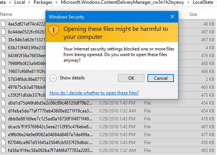Select file icon beside 6c44de0522fc69263
Screen dimensions: 217x155
3,32
